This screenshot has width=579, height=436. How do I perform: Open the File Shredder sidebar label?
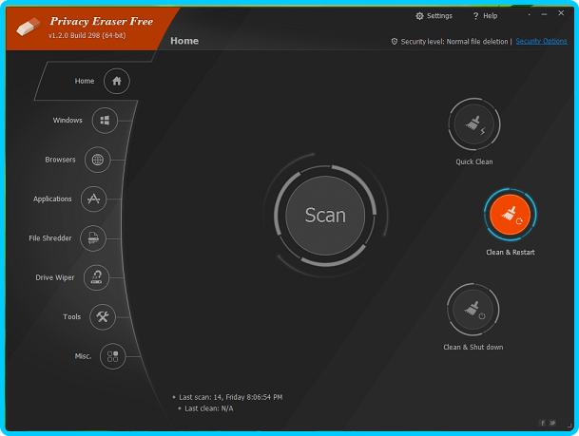point(50,237)
